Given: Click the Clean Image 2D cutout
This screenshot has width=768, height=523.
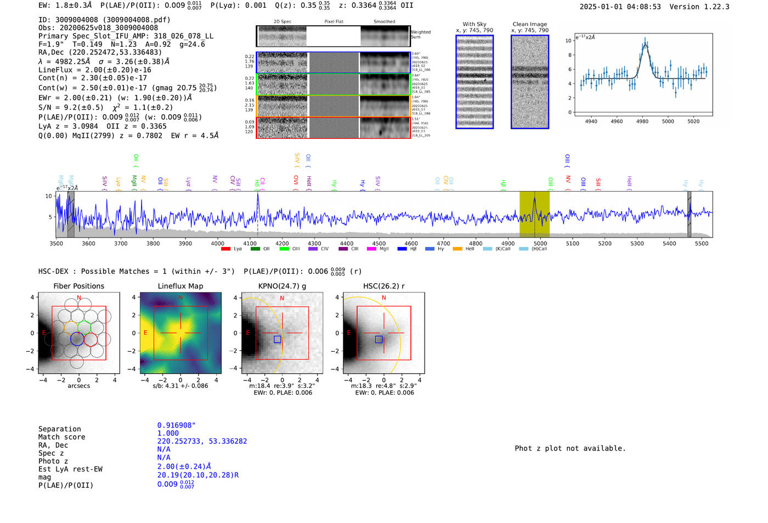Looking at the screenshot, I should [x=530, y=82].
